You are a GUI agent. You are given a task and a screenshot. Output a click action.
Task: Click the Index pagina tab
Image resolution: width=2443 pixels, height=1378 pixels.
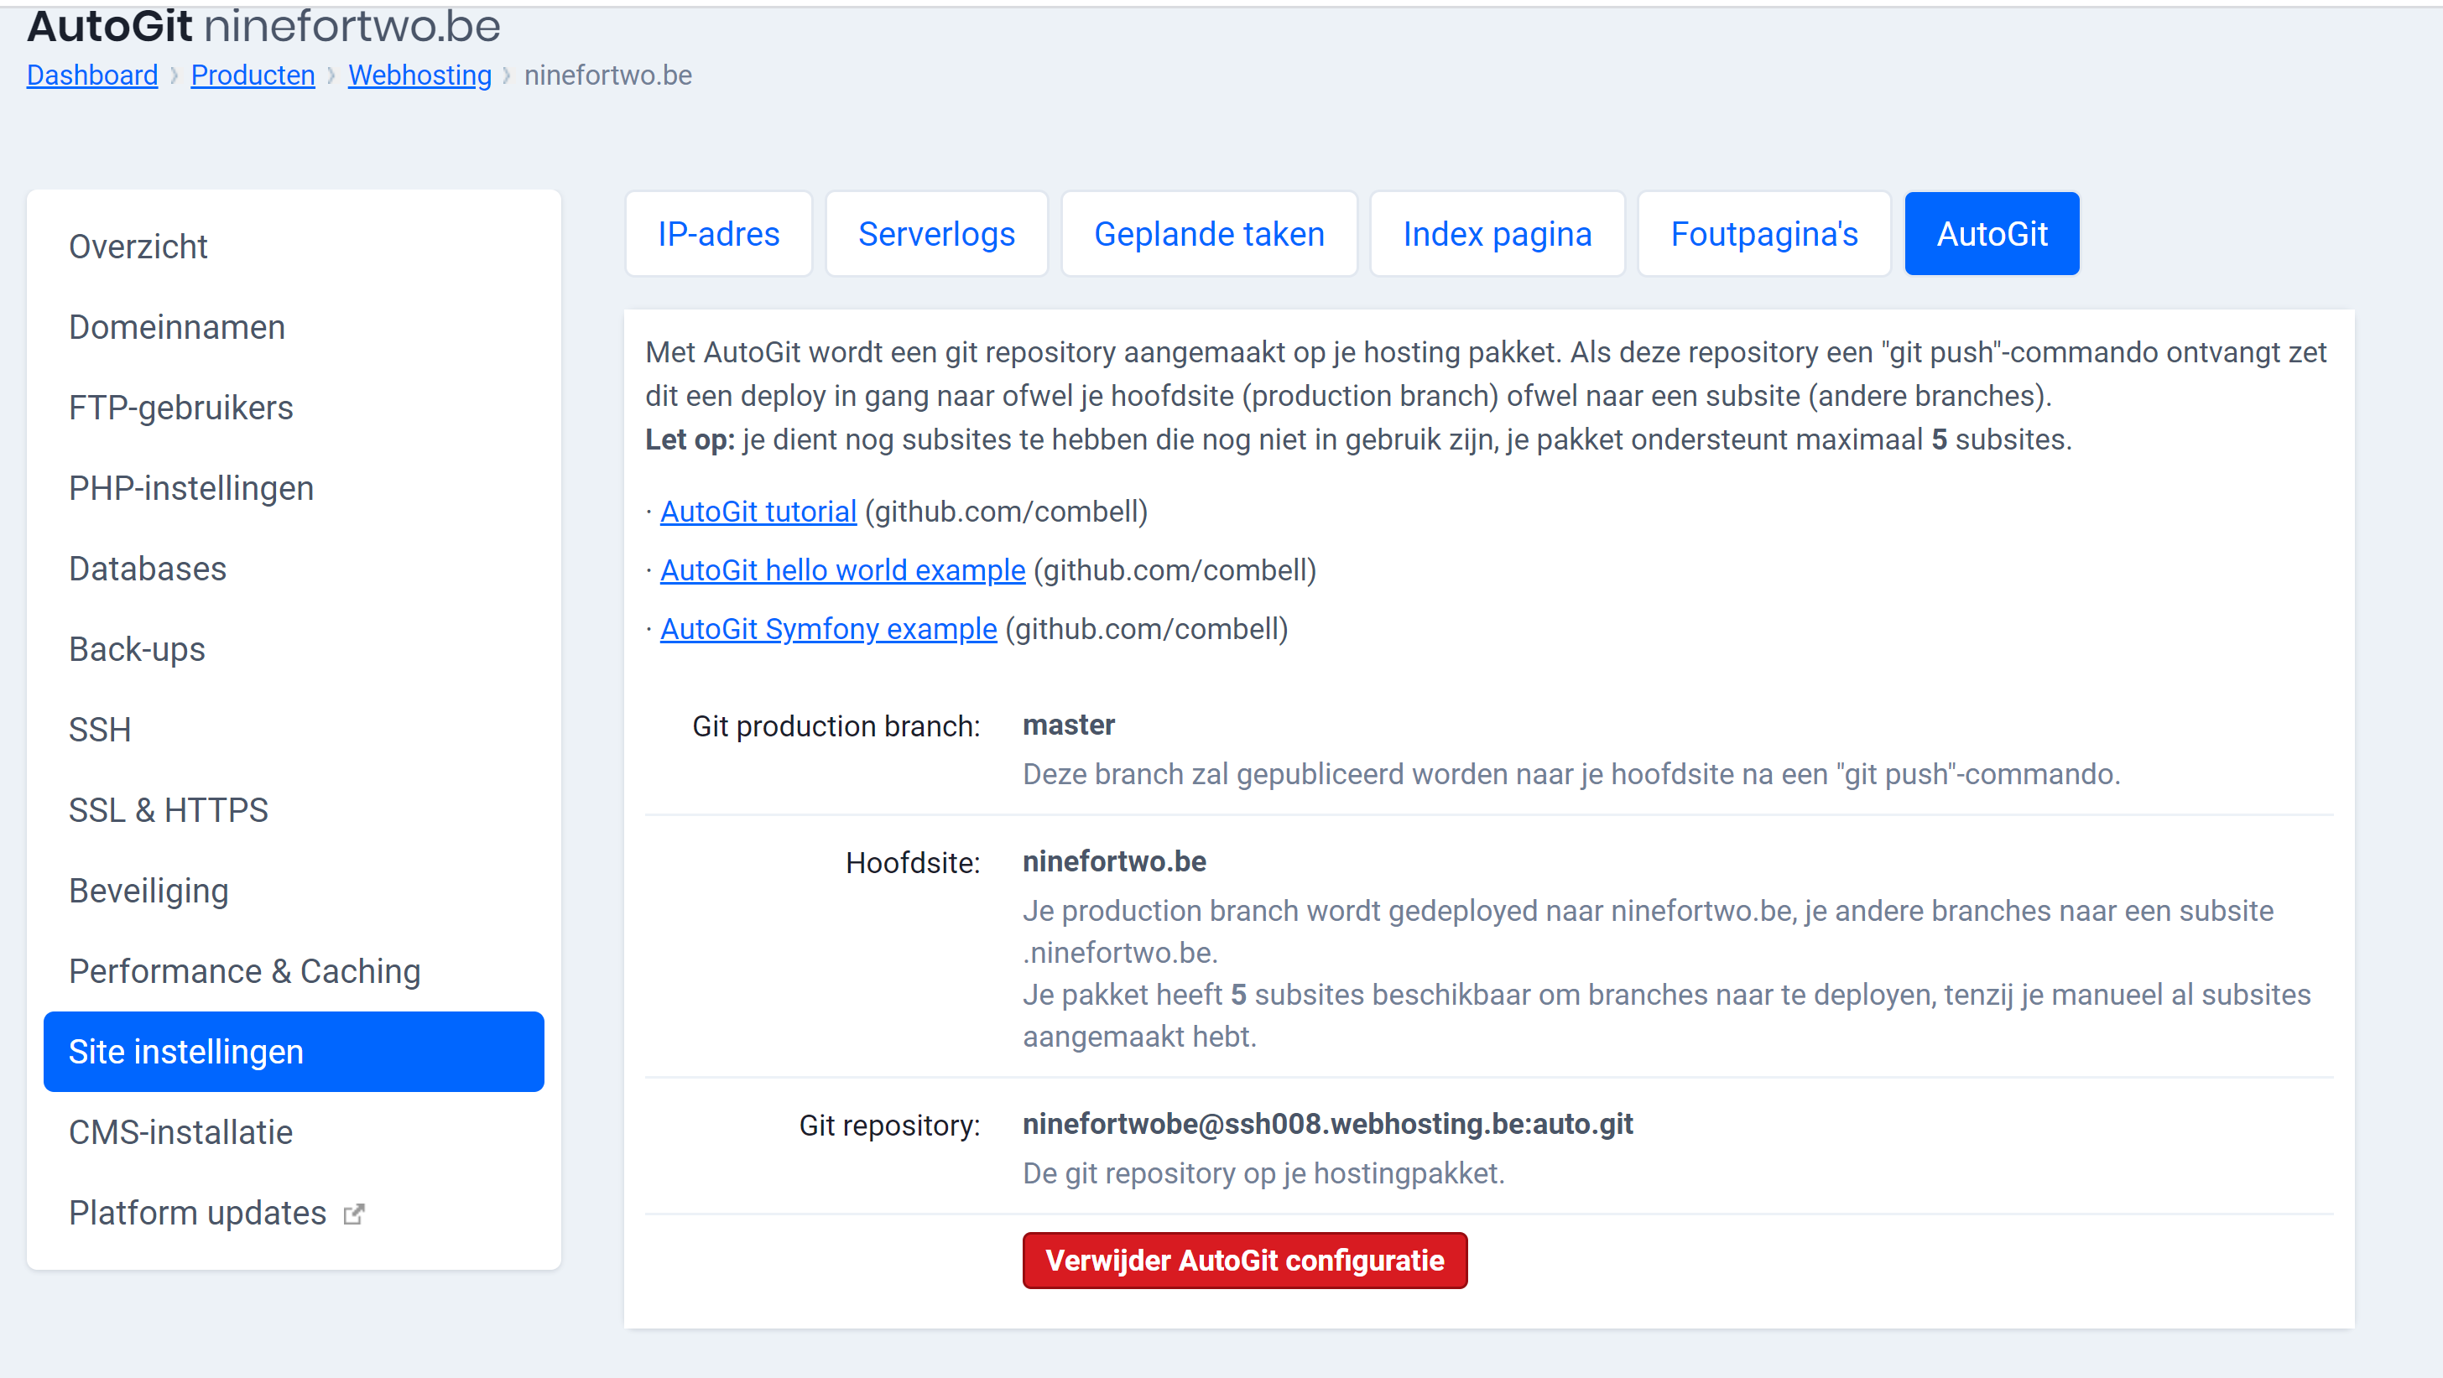(x=1497, y=233)
